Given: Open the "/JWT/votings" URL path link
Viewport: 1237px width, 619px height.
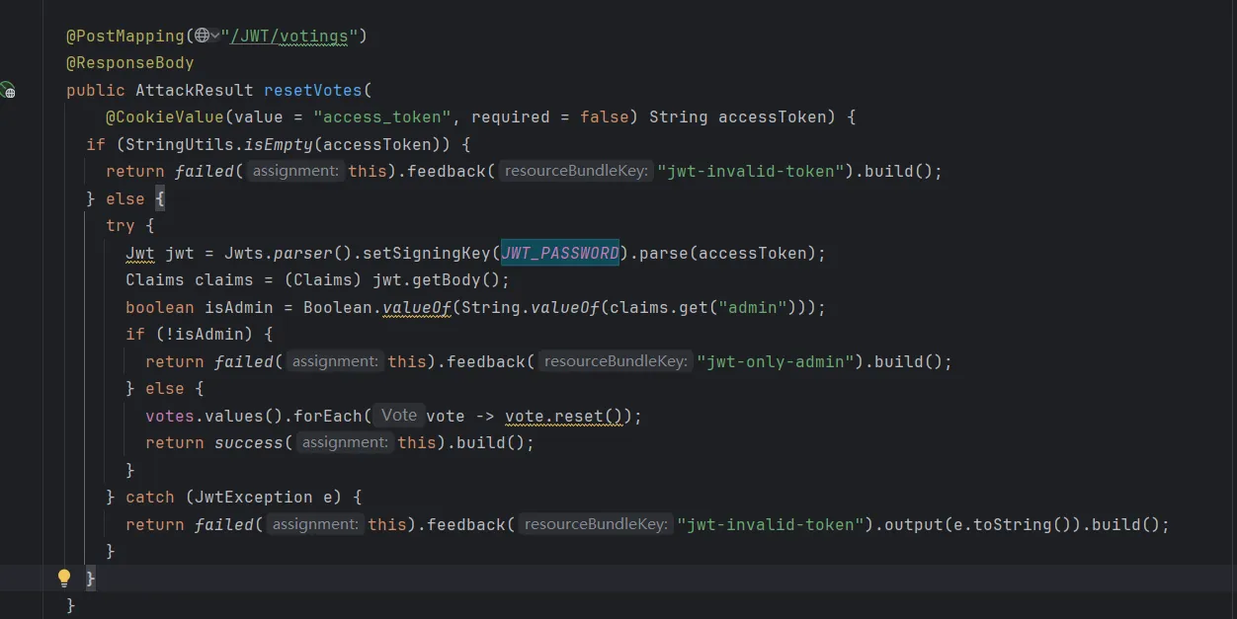Looking at the screenshot, I should coord(289,37).
